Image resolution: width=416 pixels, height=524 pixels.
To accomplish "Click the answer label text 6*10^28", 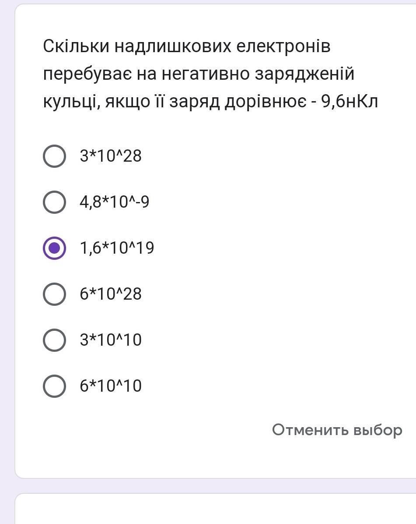I will (111, 294).
